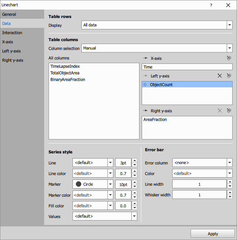Increase Marker size 10pt with up arrow
The height and width of the screenshot is (240, 237).
tap(135, 182)
